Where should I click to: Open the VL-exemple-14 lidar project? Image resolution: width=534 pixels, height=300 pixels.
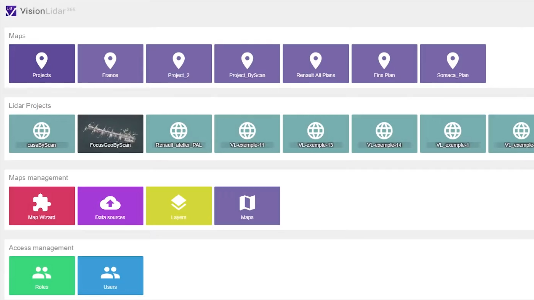coord(384,134)
